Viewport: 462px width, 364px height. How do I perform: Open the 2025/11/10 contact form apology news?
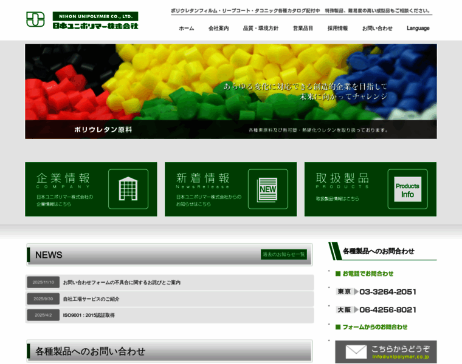pos(122,282)
